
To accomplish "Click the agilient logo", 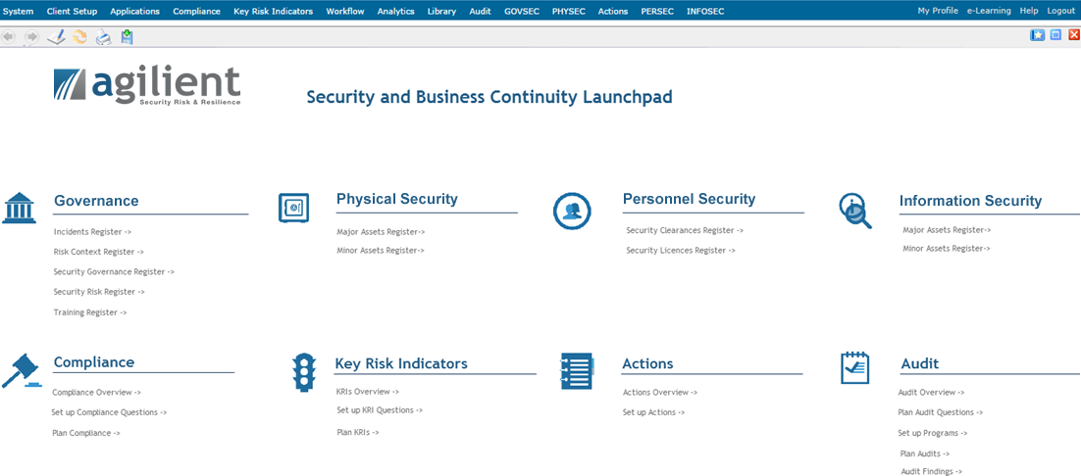I will [x=147, y=86].
